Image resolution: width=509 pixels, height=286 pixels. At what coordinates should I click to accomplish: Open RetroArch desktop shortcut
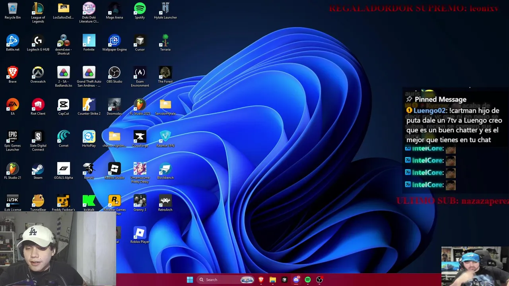(165, 203)
